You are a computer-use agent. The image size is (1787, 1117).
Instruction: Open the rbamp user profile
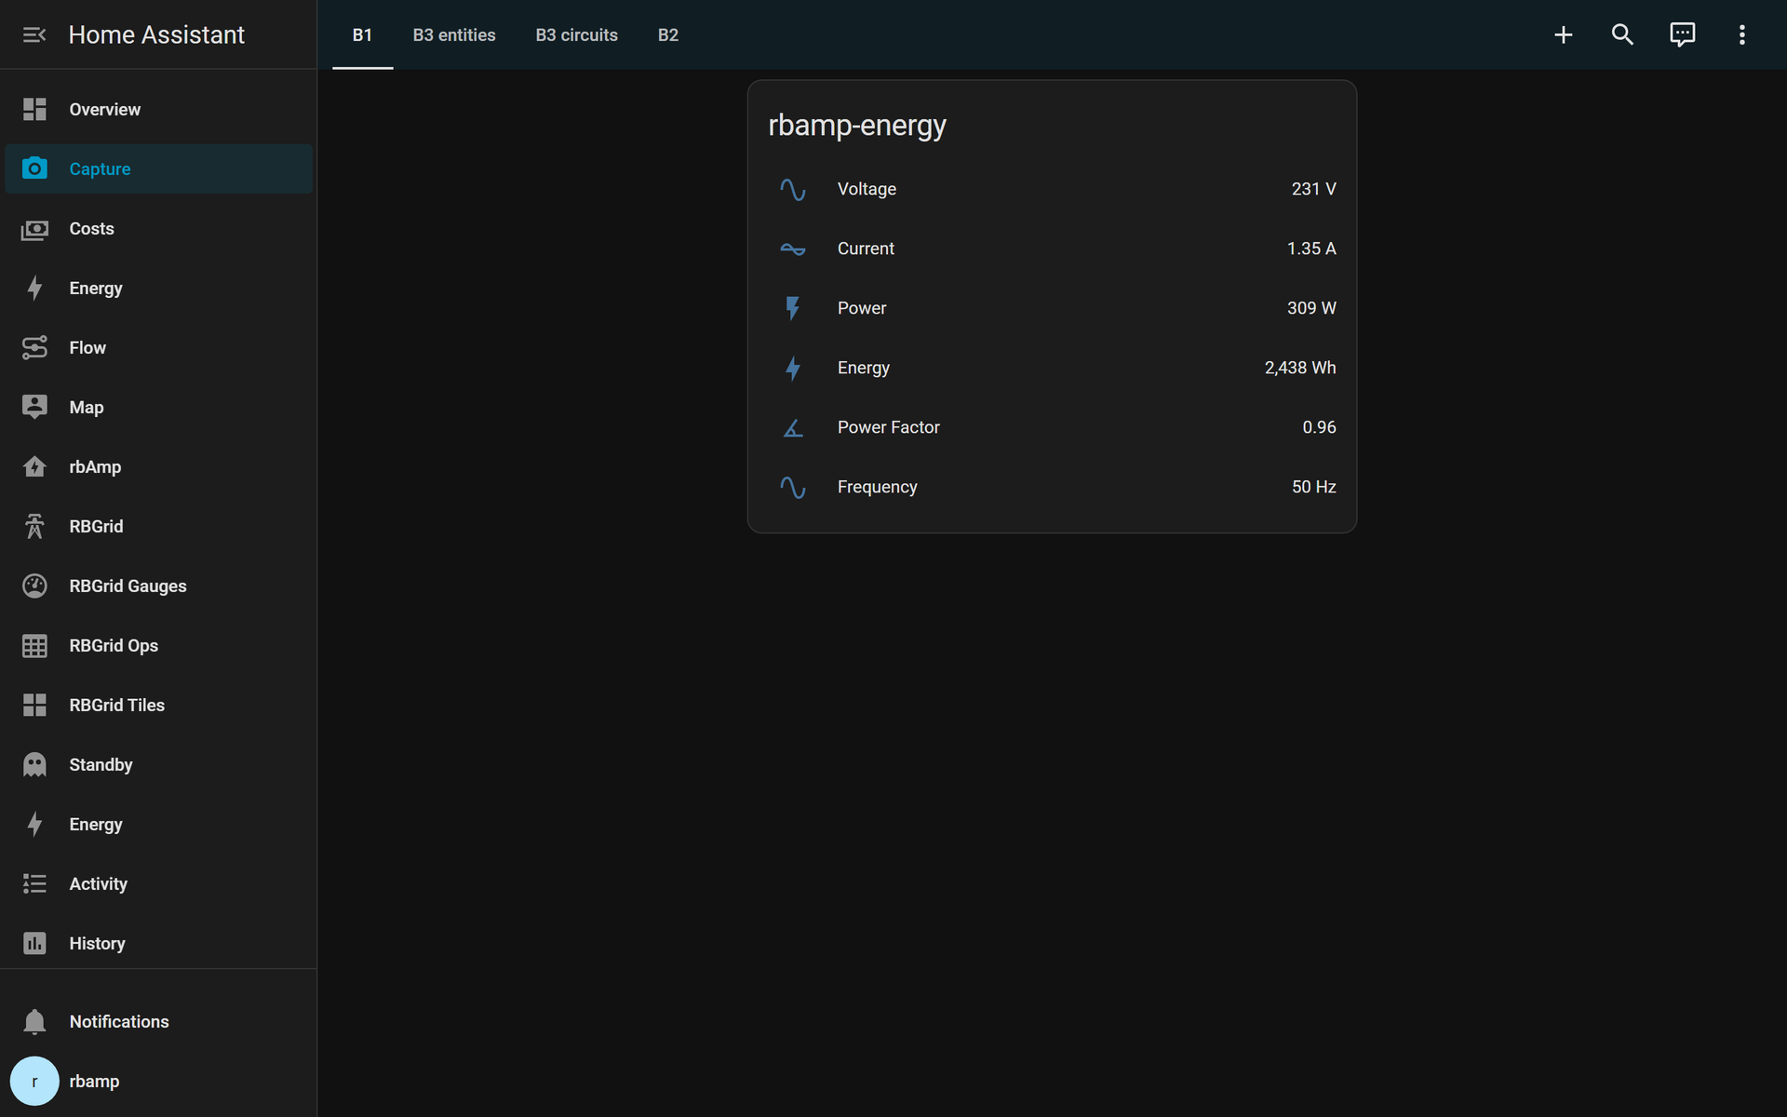159,1082
